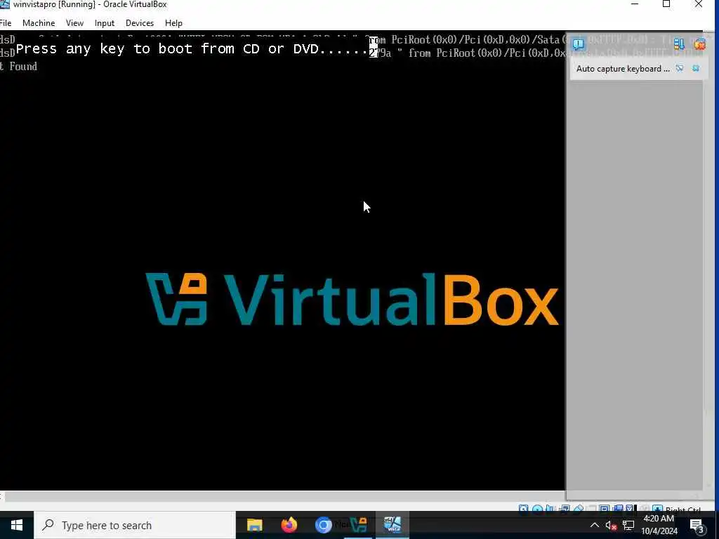
Task: Open the View menu
Action: (74, 23)
